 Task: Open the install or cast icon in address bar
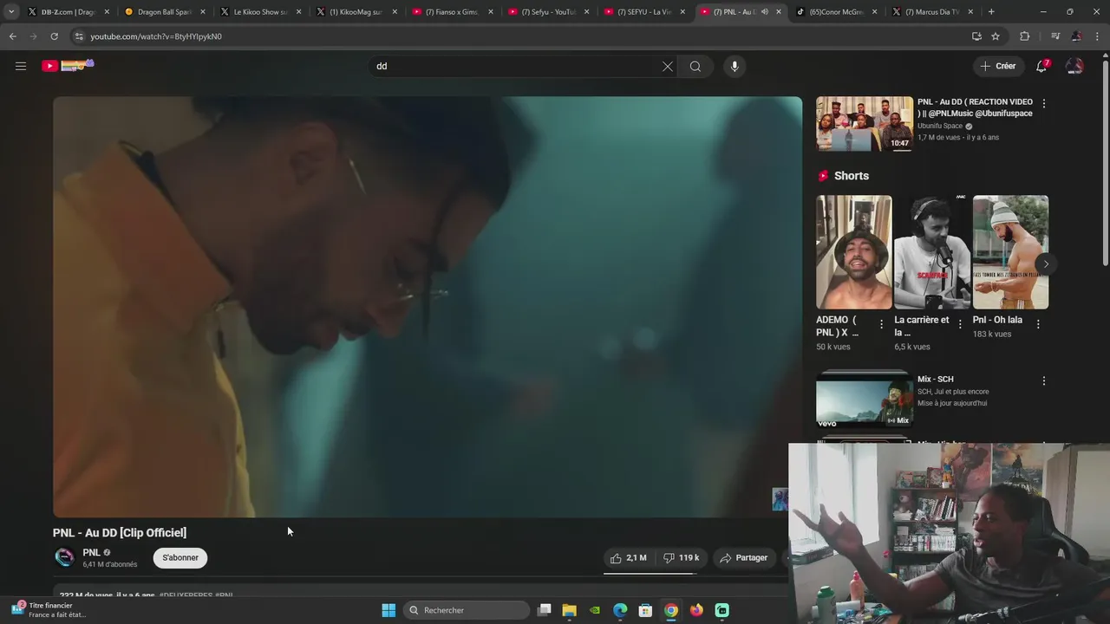(x=976, y=36)
